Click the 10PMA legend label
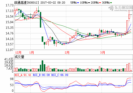Viewport: 133px width, 93px height. (84, 3)
